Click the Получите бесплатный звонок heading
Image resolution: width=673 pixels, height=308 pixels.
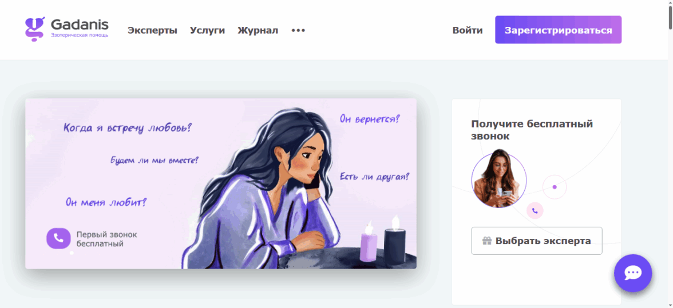pos(532,130)
